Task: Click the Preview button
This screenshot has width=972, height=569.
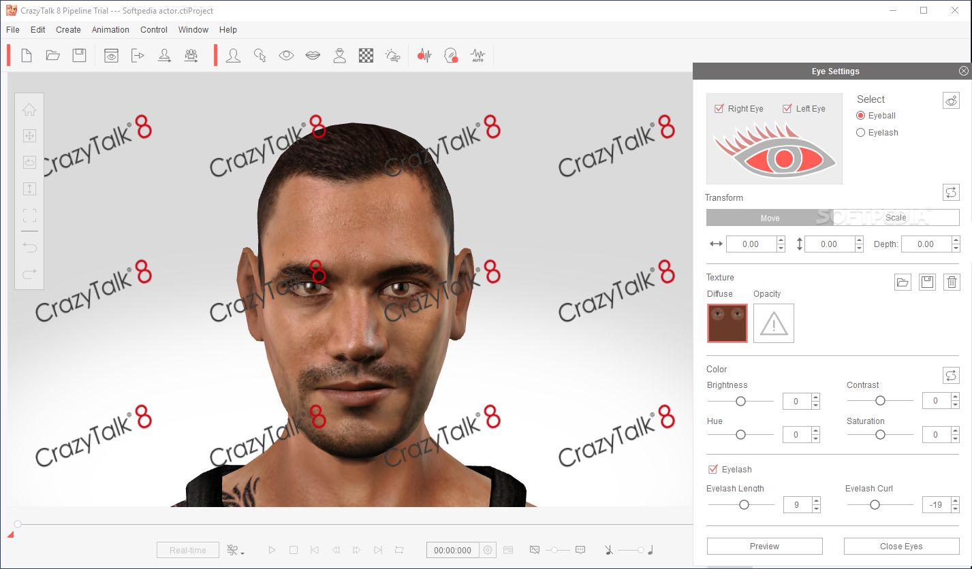Action: tap(765, 546)
